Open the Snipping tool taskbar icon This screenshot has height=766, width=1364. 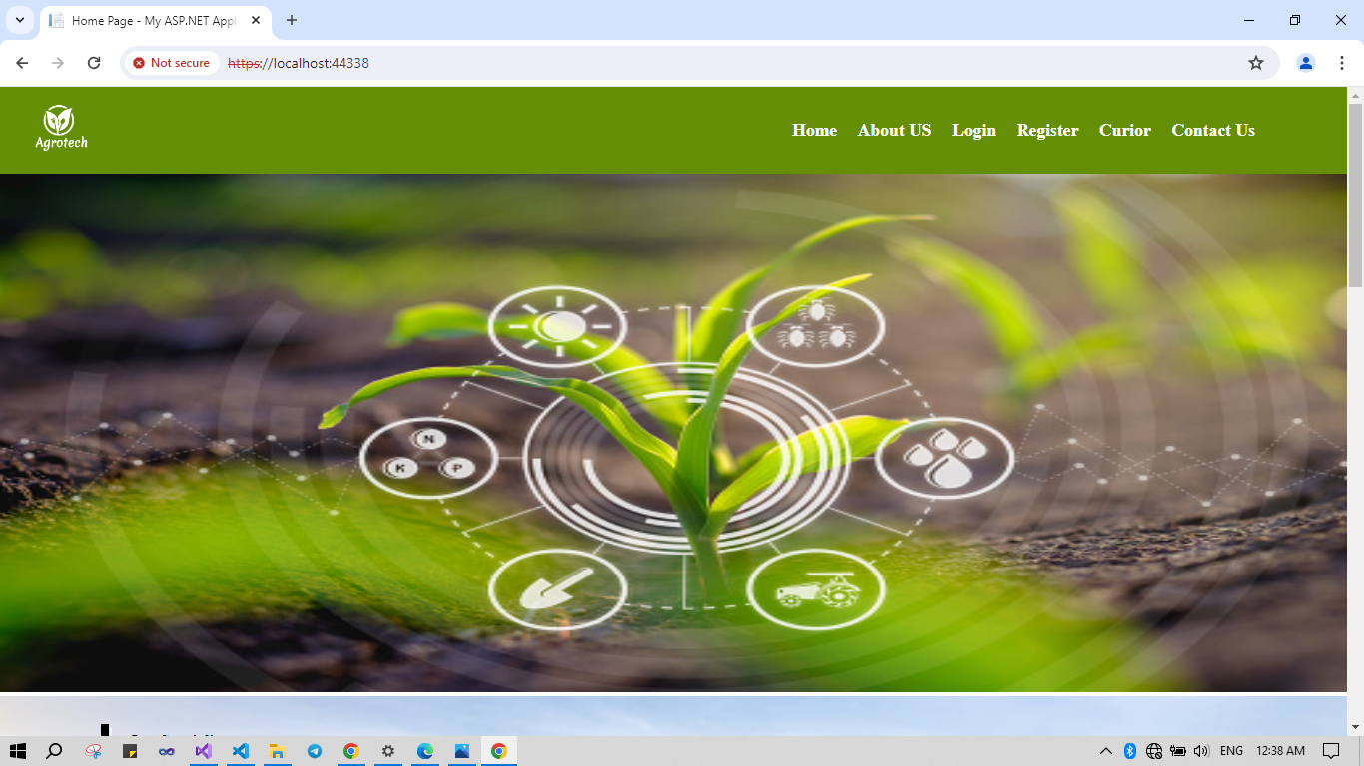pos(93,751)
